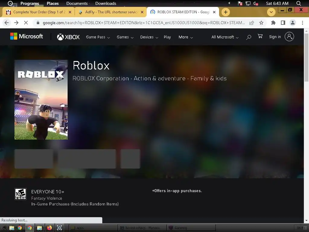The width and height of the screenshot is (309, 232).
Task: Stop loading the page with the X button
Action: click(26, 23)
